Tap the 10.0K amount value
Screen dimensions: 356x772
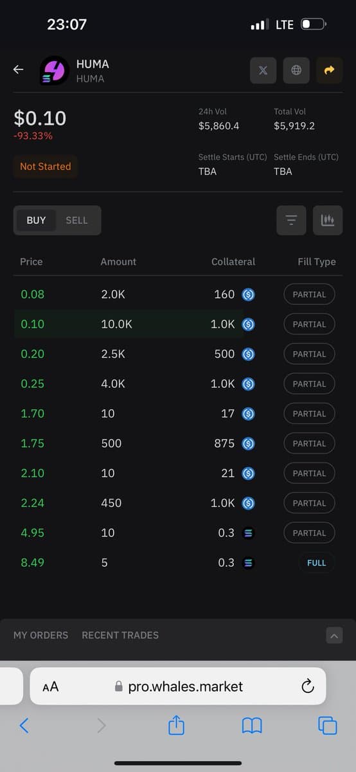click(117, 324)
